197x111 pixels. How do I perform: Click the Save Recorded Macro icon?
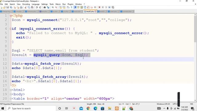pos(113,7)
